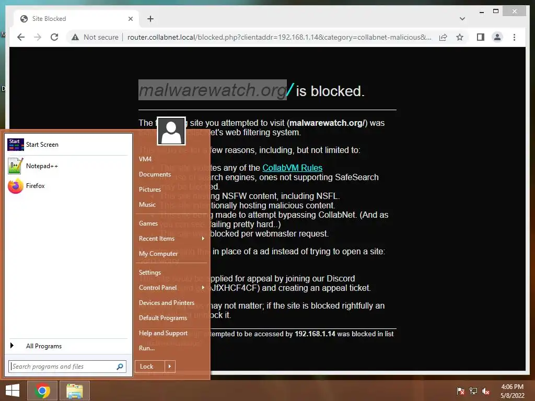This screenshot has height=401, width=535.
Task: Open Chrome three-dot menu
Action: coord(514,37)
